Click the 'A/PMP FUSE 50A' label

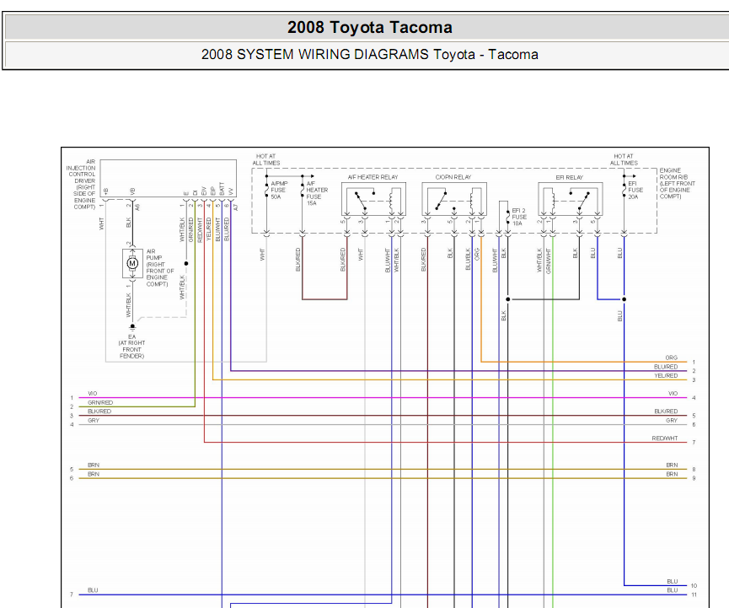coord(279,191)
